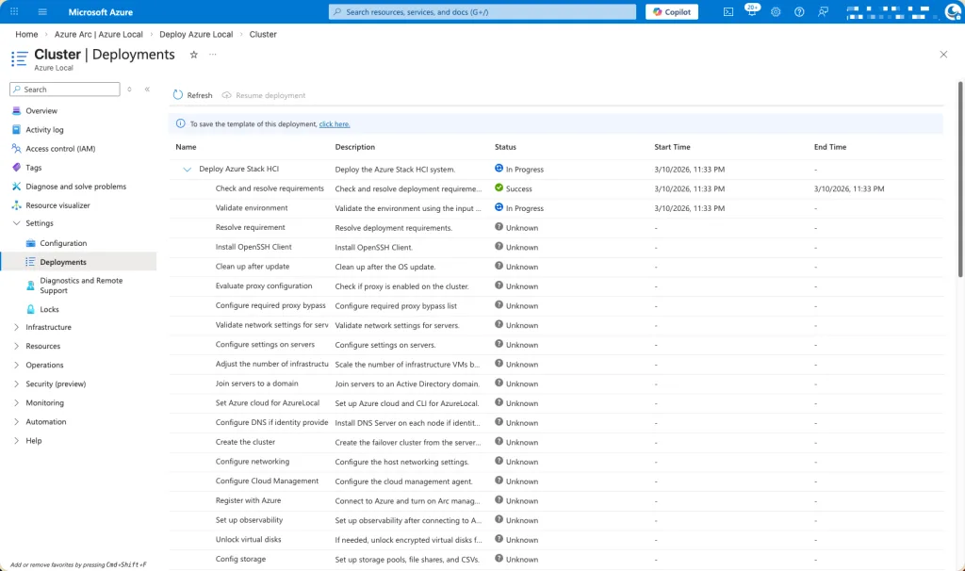Open the Azure portal hamburger menu

43,12
